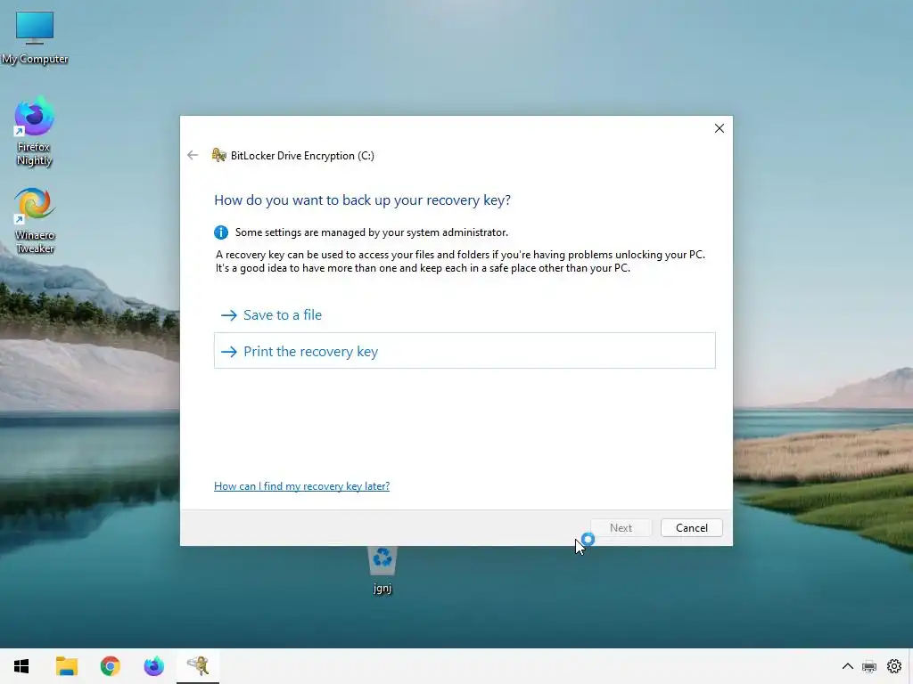This screenshot has width=913, height=684.
Task: Click the BitLocker key icon in title
Action: (x=219, y=155)
